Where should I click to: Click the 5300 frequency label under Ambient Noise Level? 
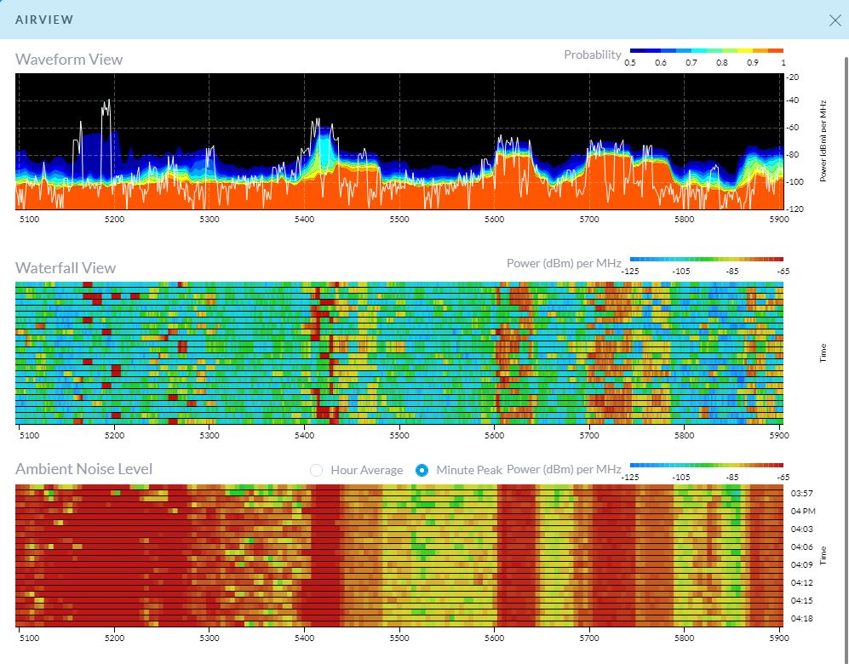[x=209, y=637]
